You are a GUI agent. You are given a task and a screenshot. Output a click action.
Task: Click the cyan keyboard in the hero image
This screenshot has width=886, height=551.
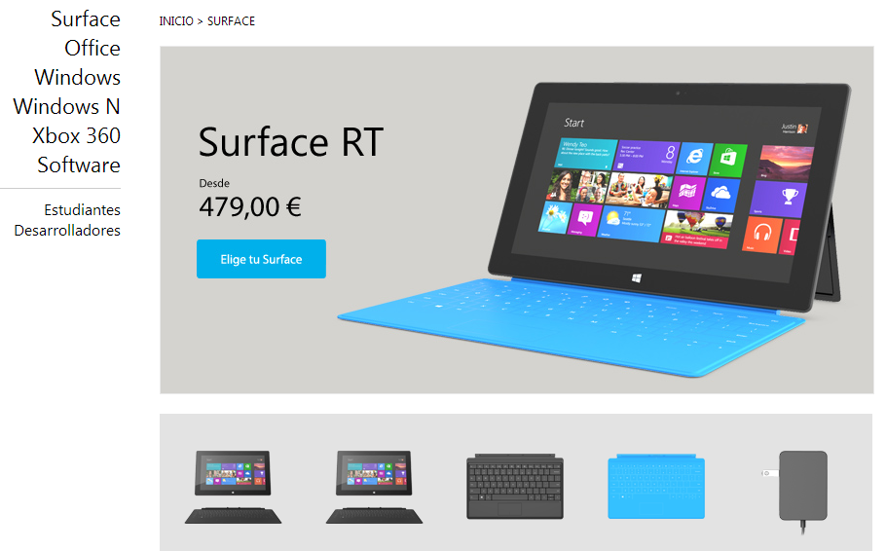571,325
